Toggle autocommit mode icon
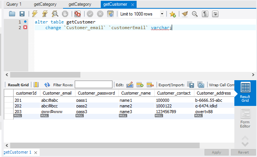Image resolution: width=257 pixels, height=157 pixels. tap(110, 14)
